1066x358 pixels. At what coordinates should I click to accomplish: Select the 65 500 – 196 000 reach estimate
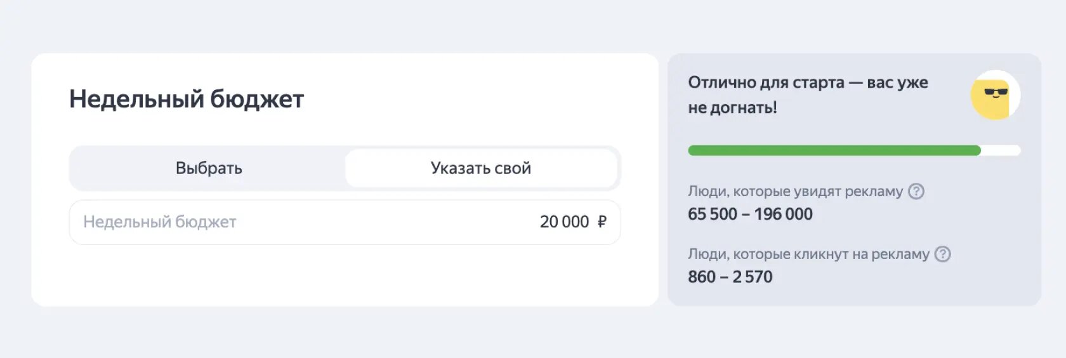coord(750,214)
